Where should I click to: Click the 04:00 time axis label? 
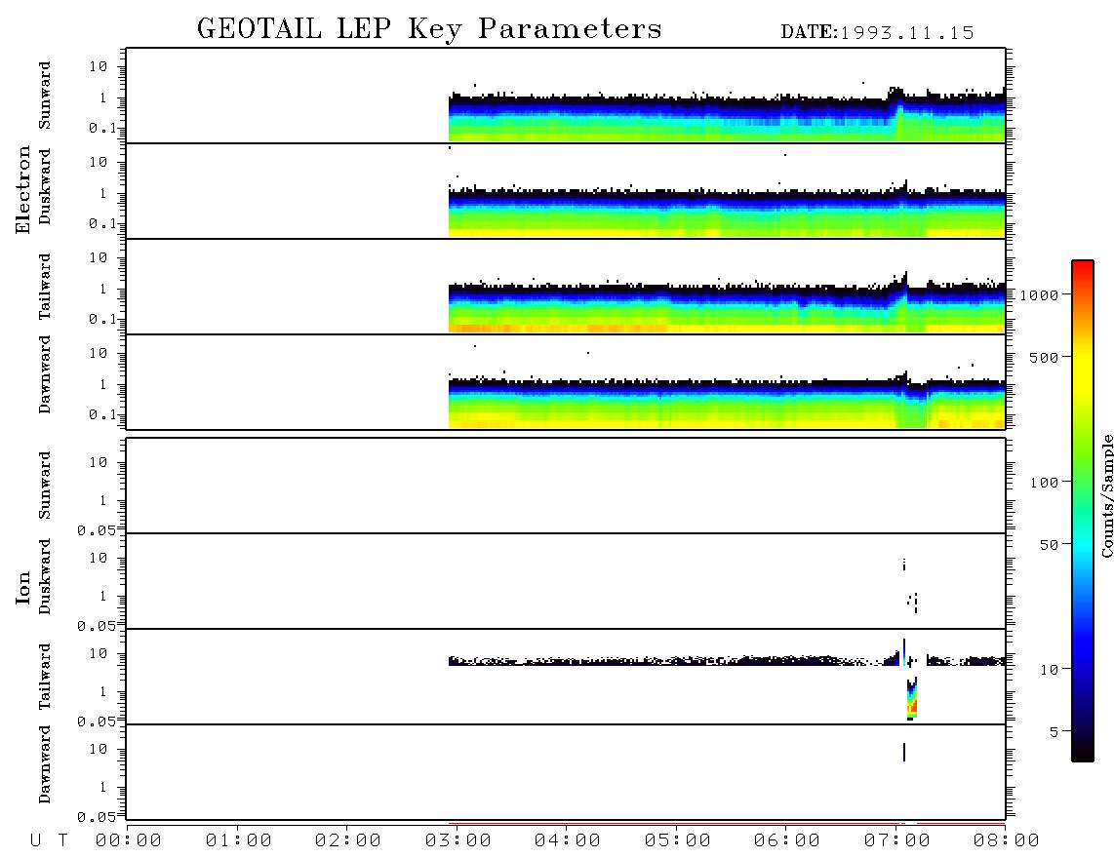[568, 841]
